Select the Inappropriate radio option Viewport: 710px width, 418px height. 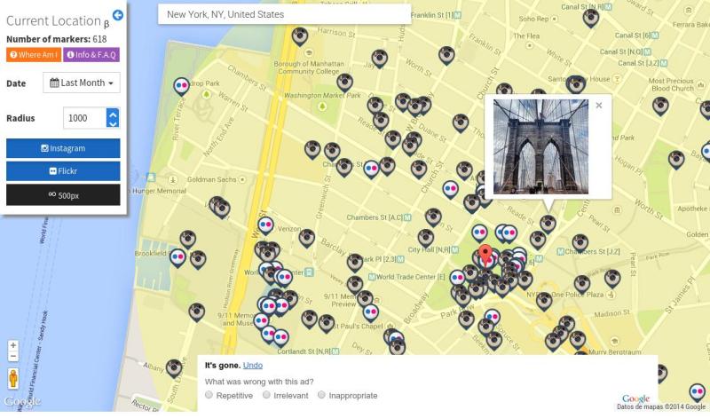321,395
